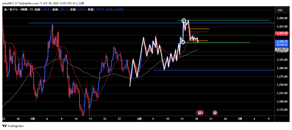The height and width of the screenshot is (130, 292).
Task: Click the US flag event icon near 21
Action: tap(215, 113)
